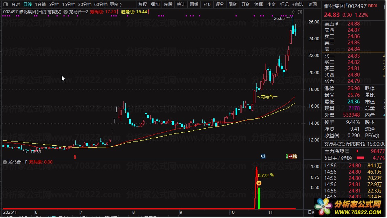Toggle 叠加 overlay mode
The image size is (387, 218).
(x=155, y=5)
